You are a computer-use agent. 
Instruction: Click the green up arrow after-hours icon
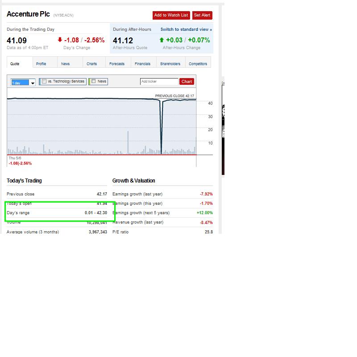162,40
